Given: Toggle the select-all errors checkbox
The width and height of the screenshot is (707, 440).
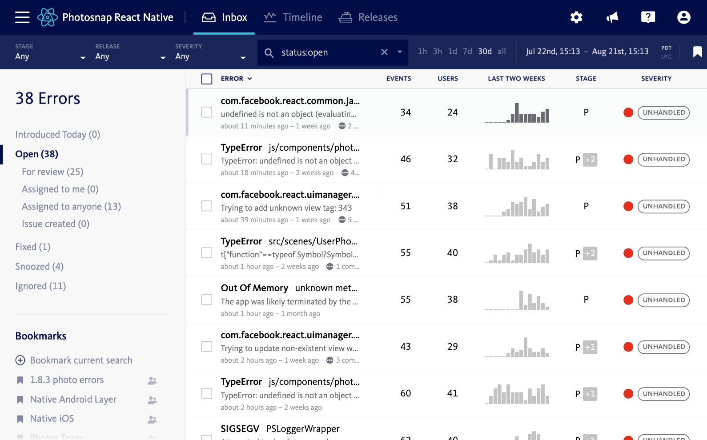Looking at the screenshot, I should [207, 79].
